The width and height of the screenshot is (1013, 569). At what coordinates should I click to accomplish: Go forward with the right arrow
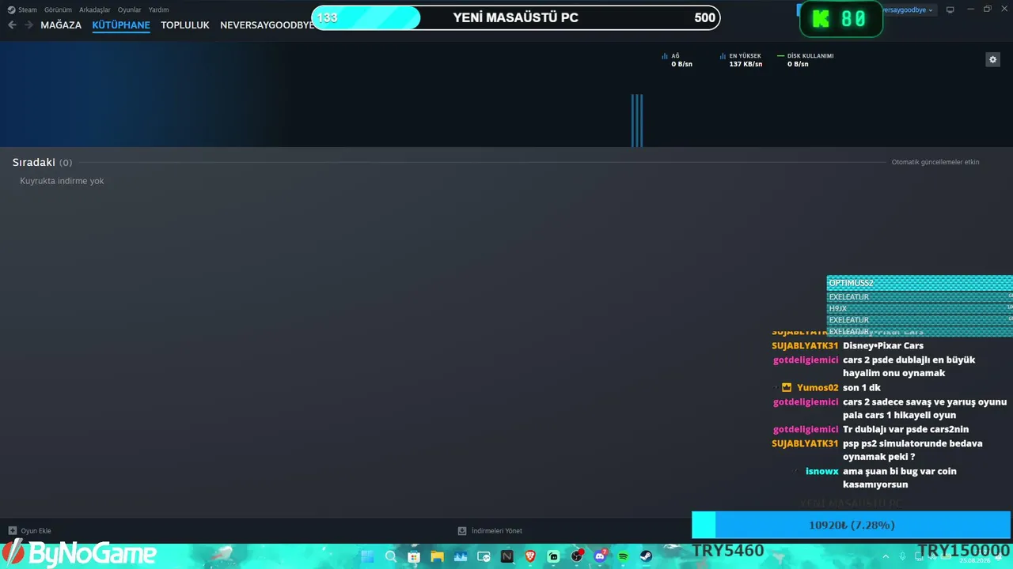(x=28, y=25)
